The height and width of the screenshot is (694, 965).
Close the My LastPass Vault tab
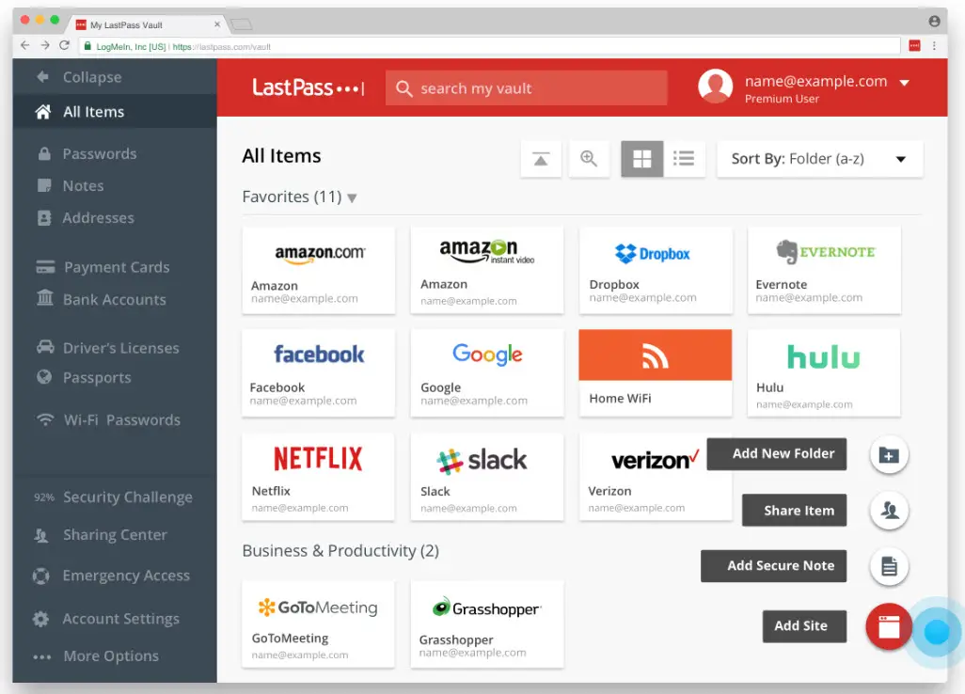click(x=217, y=24)
